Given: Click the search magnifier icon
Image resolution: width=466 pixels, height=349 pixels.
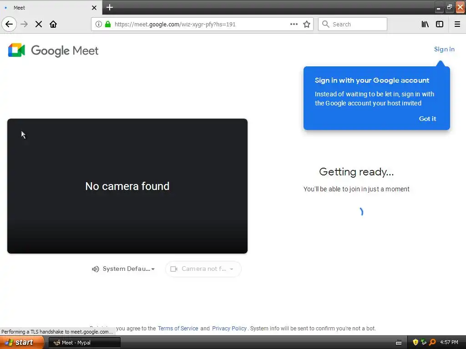Looking at the screenshot, I should tap(326, 24).
